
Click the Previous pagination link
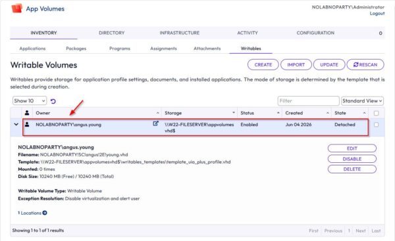(x=333, y=230)
